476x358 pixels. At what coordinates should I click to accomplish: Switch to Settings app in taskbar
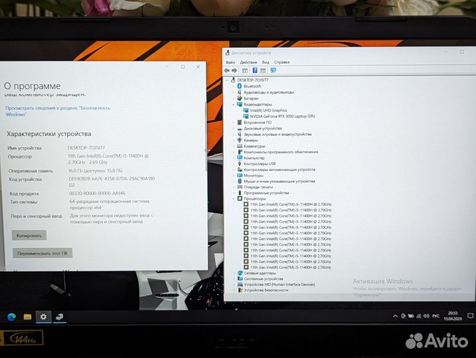coord(43,317)
